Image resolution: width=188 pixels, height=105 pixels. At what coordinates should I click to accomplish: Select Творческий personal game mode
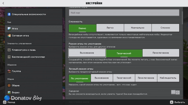pos(124,78)
